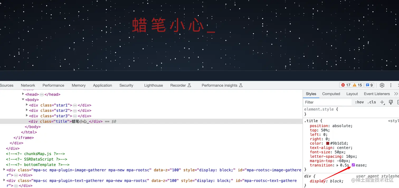Open DevTools settings gear
The width and height of the screenshot is (399, 188).
[x=382, y=85]
